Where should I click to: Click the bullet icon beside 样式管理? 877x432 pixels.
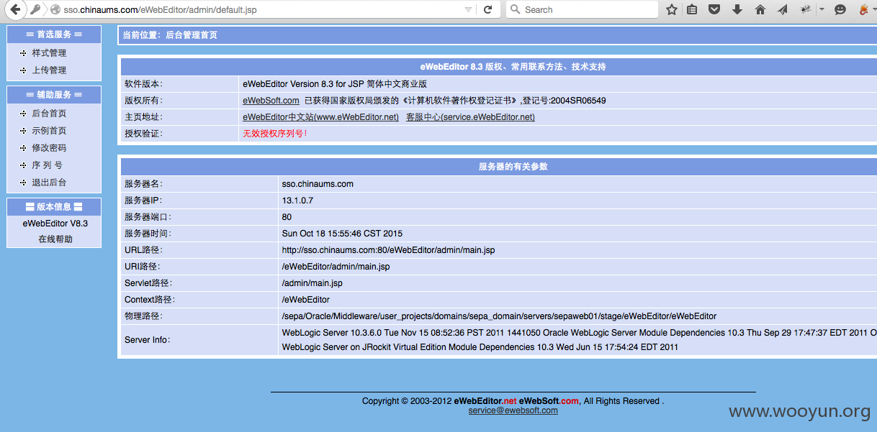pos(24,53)
